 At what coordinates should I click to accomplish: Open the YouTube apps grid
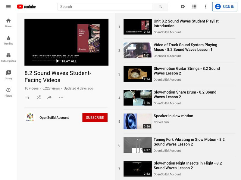click(194, 7)
